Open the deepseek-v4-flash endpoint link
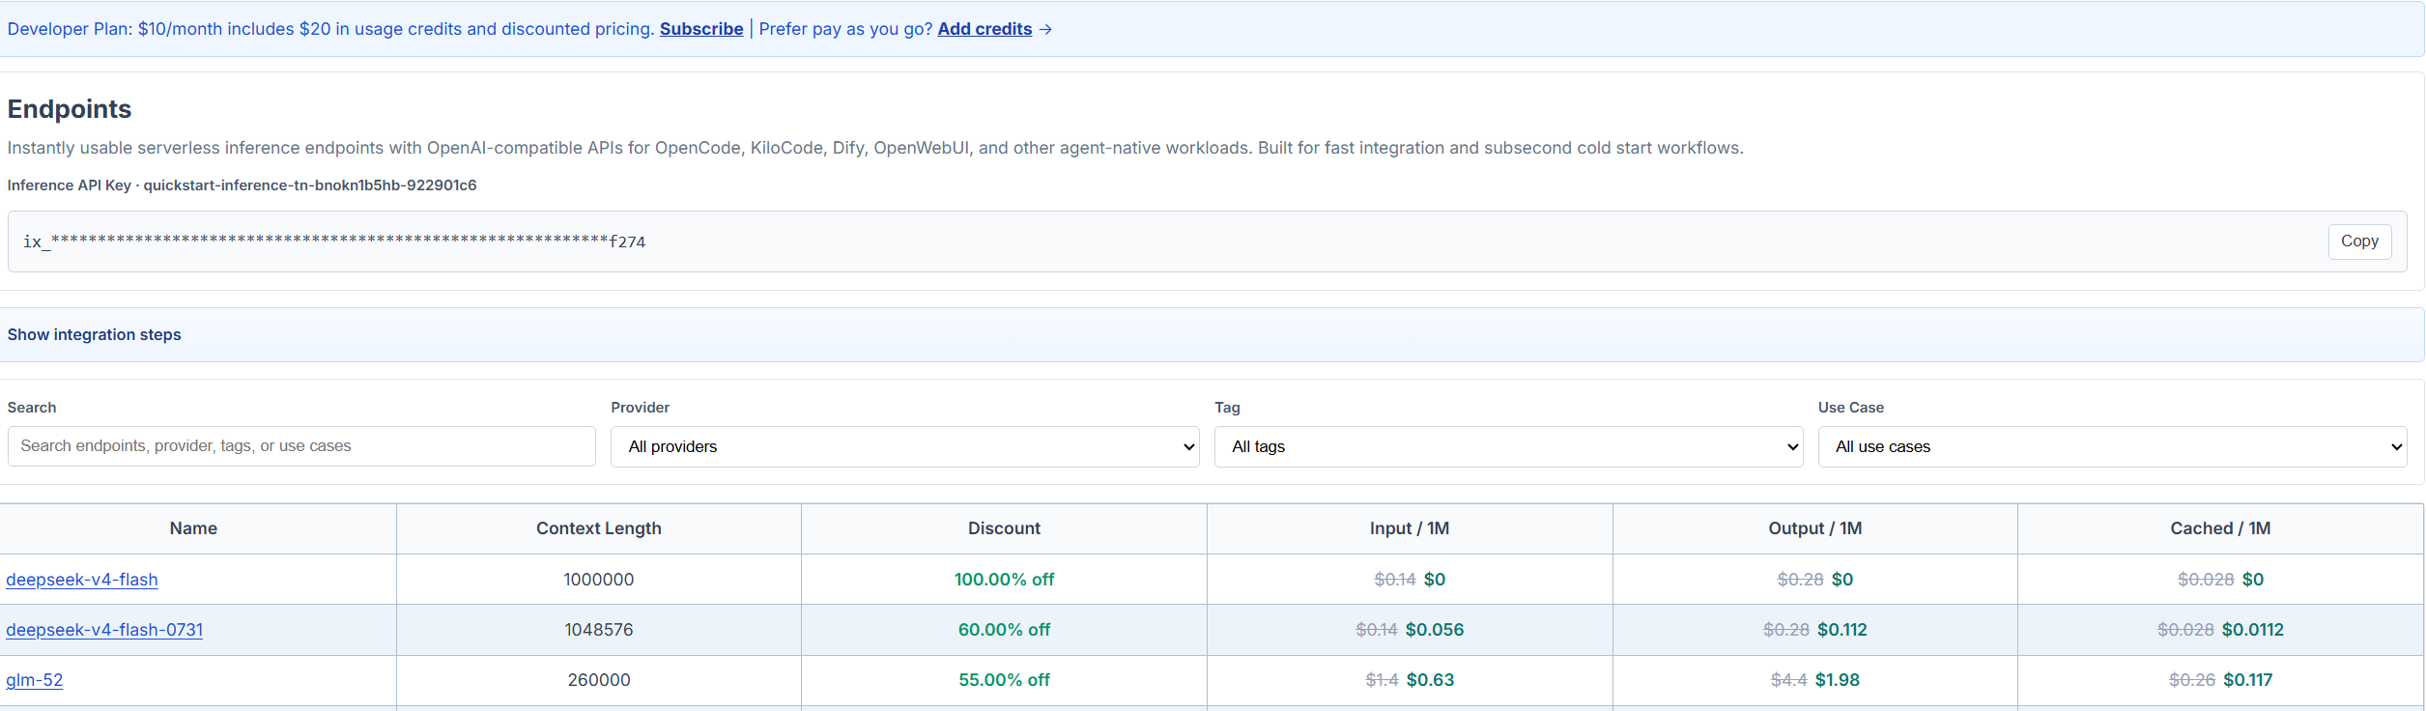Screen dimensions: 2426x711 [x=82, y=580]
